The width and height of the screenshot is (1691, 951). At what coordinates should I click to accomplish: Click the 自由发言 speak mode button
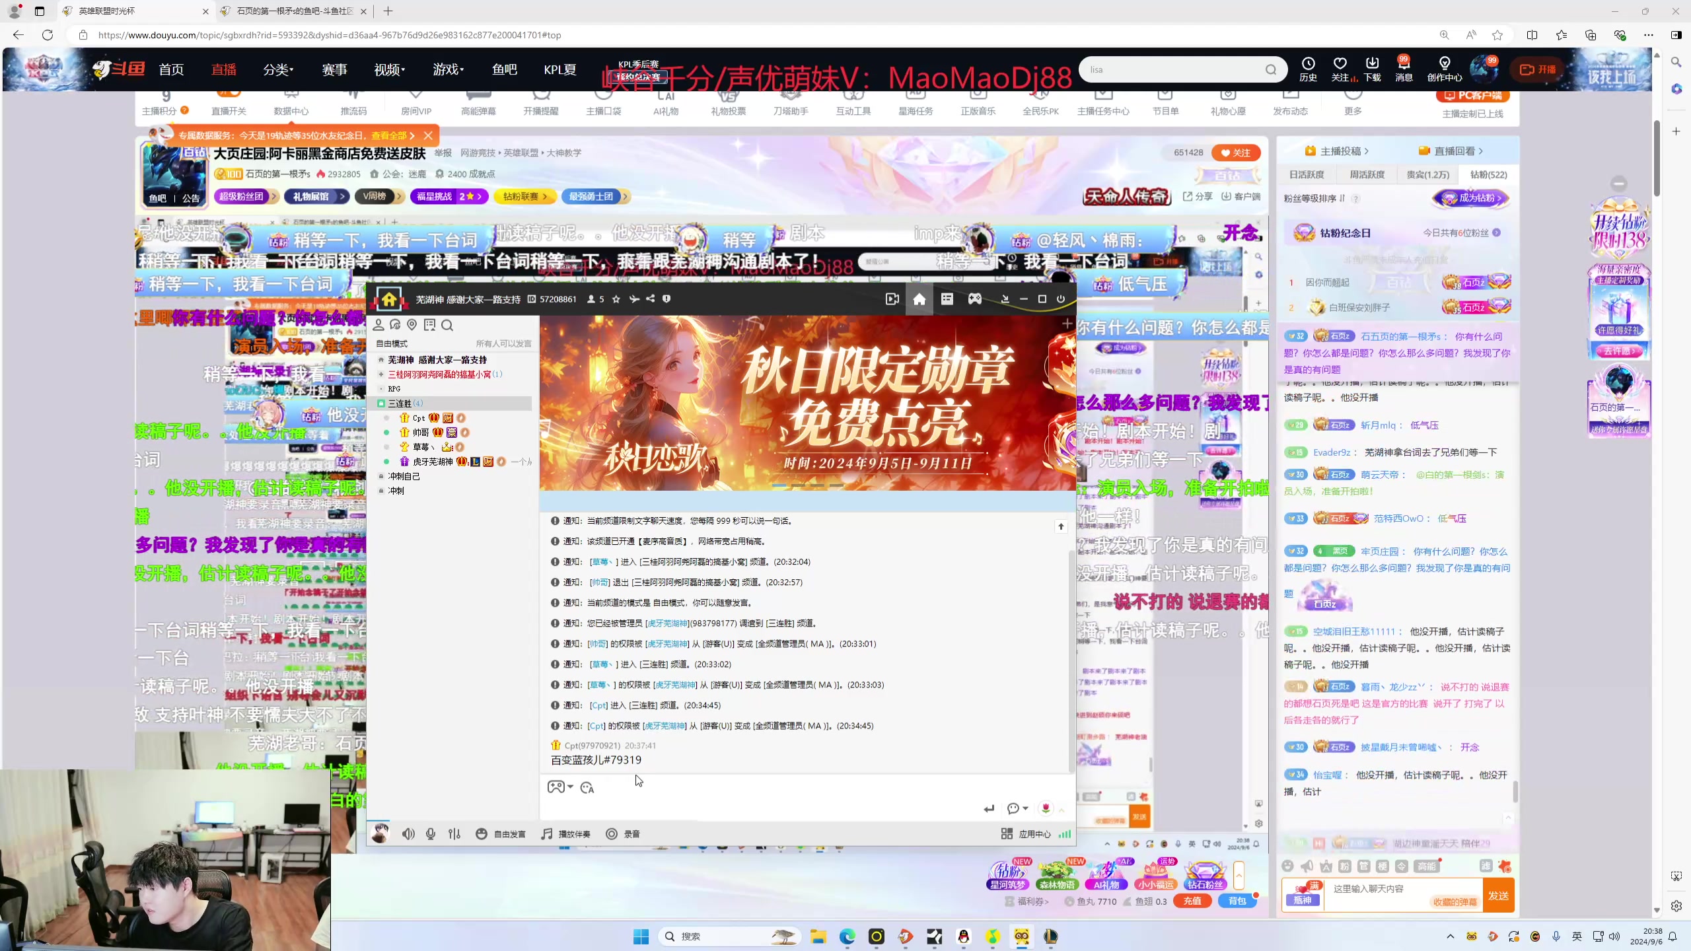(501, 834)
